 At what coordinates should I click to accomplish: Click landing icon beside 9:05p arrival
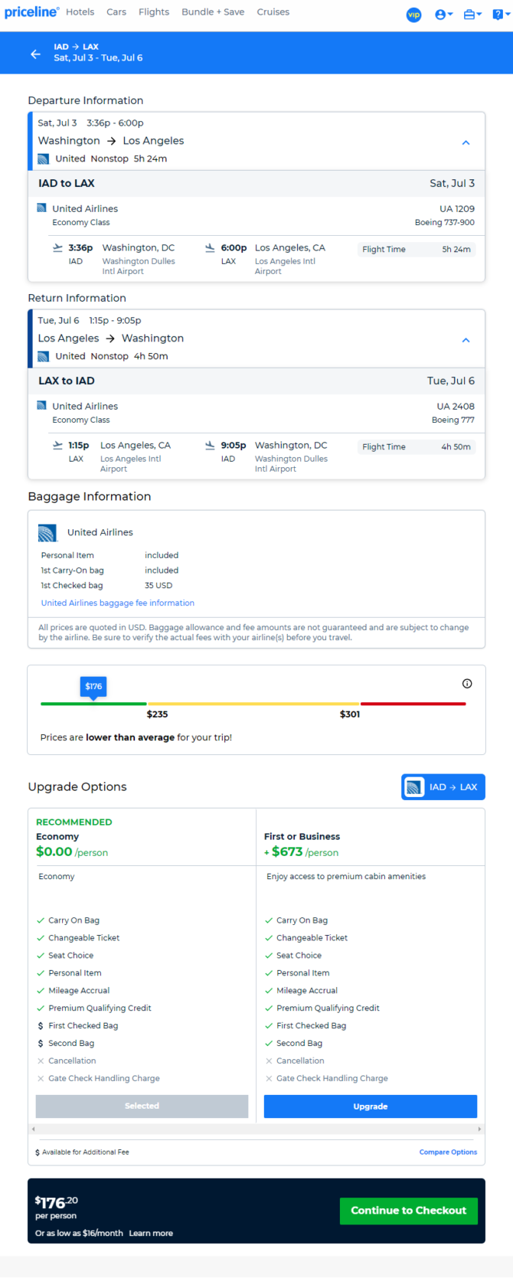pos(210,446)
